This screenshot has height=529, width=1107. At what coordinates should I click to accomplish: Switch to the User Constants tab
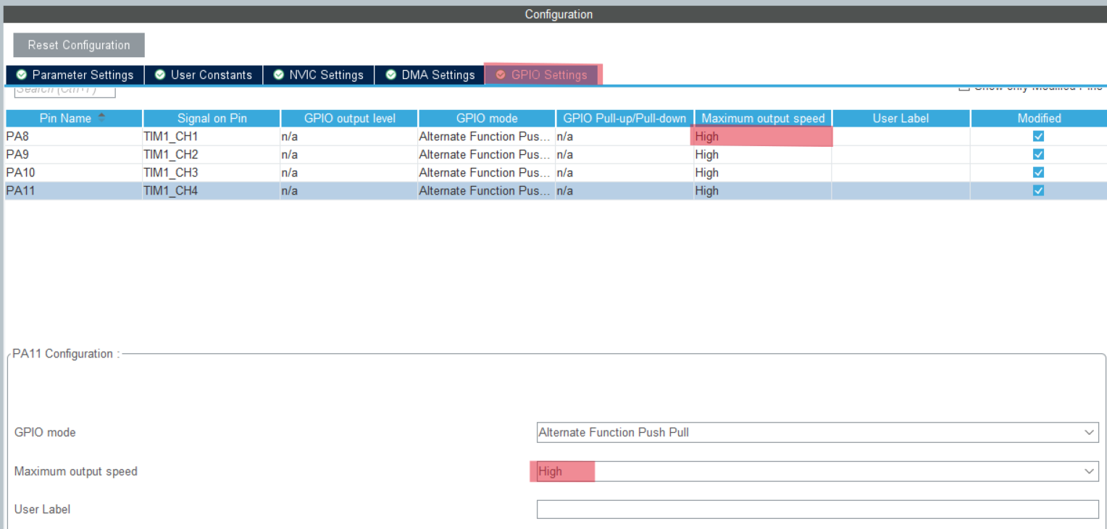203,75
